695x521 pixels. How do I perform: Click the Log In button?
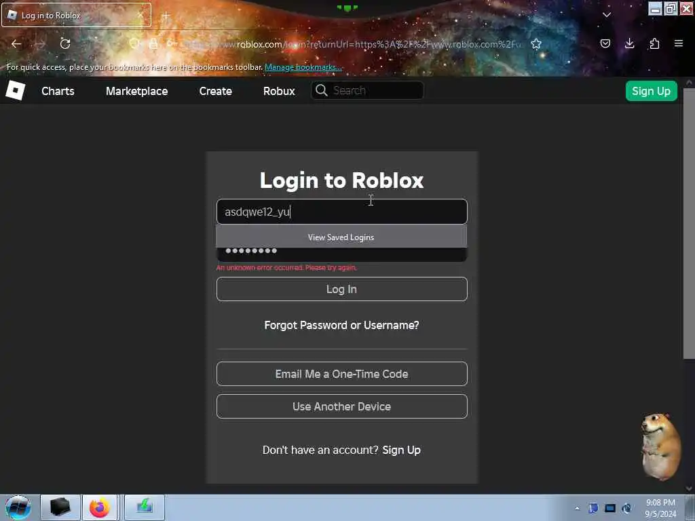342,289
